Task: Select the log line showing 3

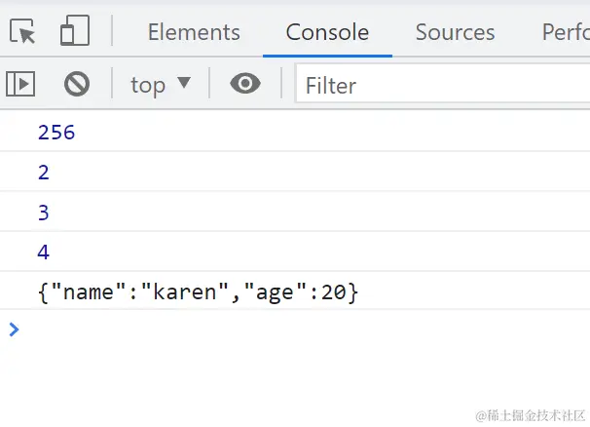Action: pos(44,213)
